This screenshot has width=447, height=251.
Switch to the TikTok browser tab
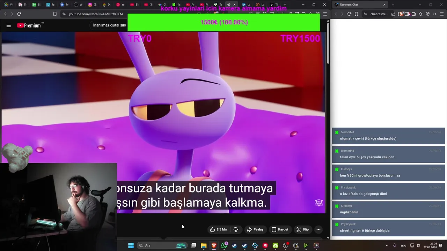point(274,5)
